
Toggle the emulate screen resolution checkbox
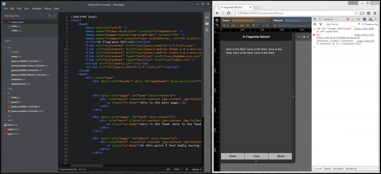[224, 25]
